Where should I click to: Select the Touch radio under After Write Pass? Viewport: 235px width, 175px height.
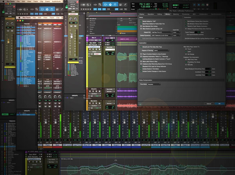point(186,49)
